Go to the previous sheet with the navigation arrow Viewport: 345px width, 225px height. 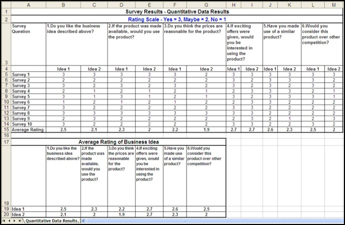point(9,221)
